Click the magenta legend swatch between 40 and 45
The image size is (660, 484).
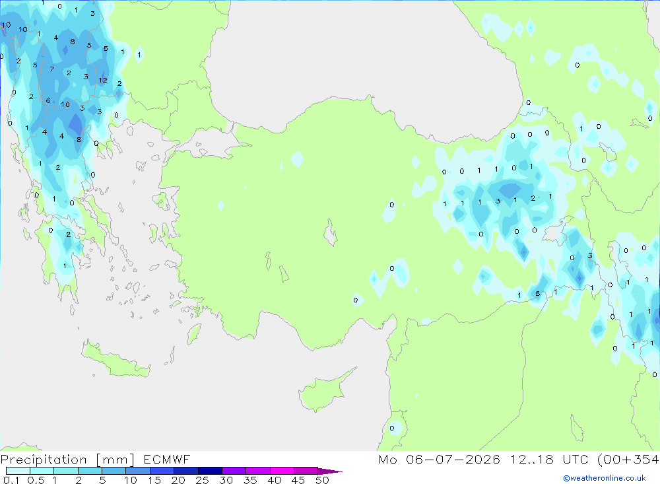[x=282, y=471]
